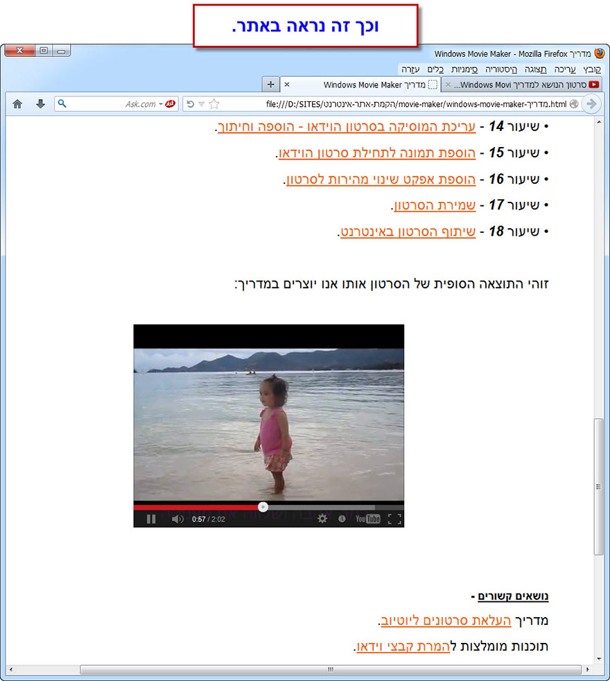
Task: Click the 'שיעור 14' lesson label
Action: [x=514, y=126]
